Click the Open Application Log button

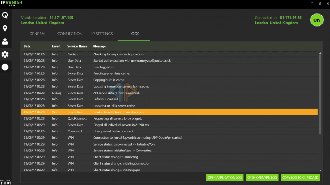(225, 177)
